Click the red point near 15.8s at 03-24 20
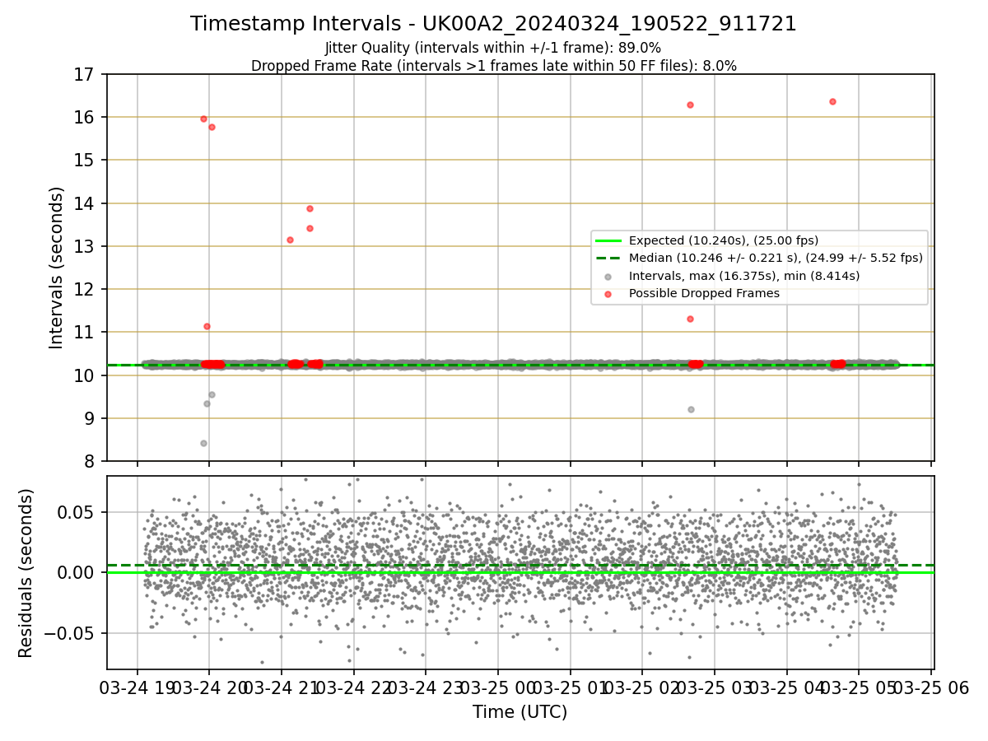The image size is (988, 741). [x=212, y=127]
